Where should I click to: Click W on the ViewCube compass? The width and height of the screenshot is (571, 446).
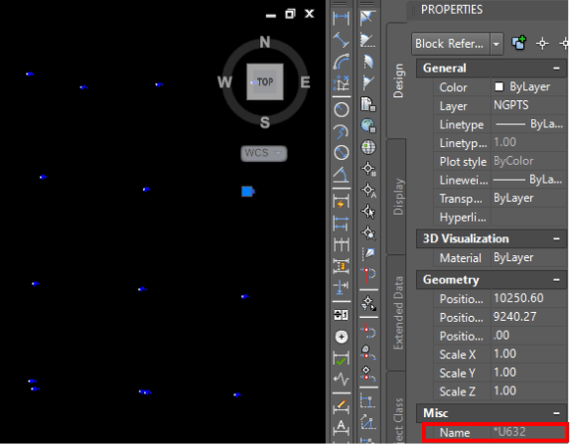click(224, 82)
